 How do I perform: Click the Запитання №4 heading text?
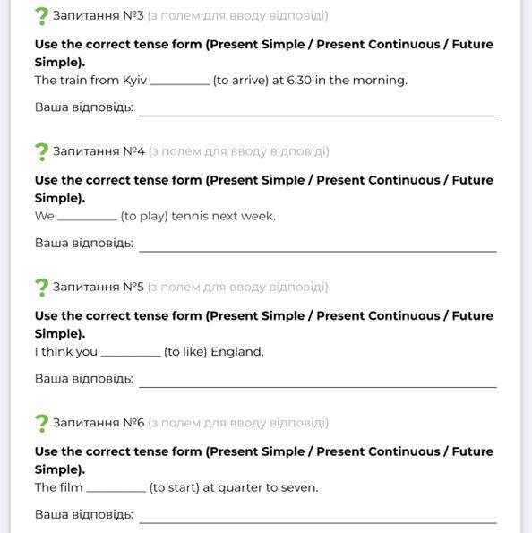[99, 151]
